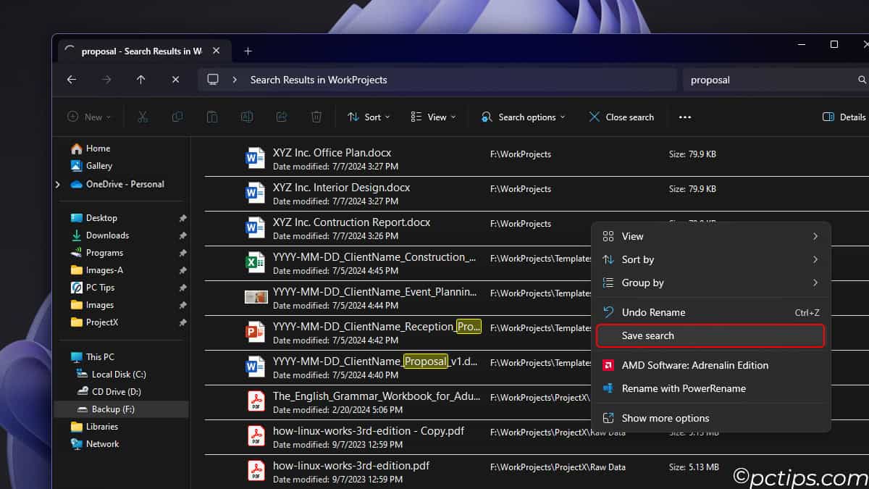Screen dimensions: 869x489
Task: Close the active search with Close search
Action: tap(621, 117)
